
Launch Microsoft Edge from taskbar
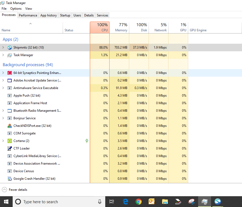(x=125, y=202)
